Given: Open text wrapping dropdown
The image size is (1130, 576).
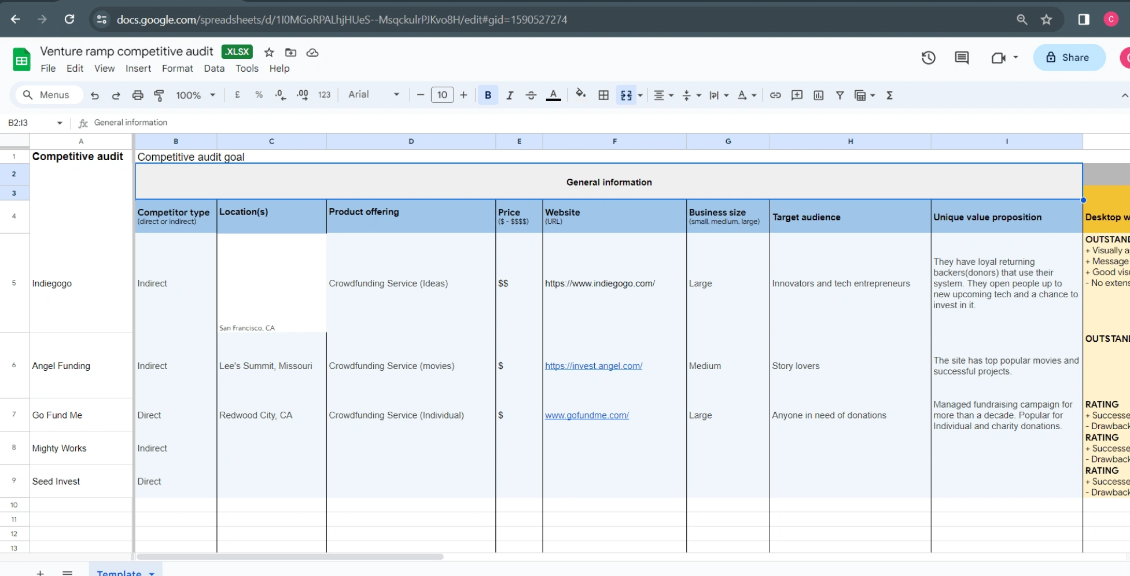Looking at the screenshot, I should click(x=719, y=95).
